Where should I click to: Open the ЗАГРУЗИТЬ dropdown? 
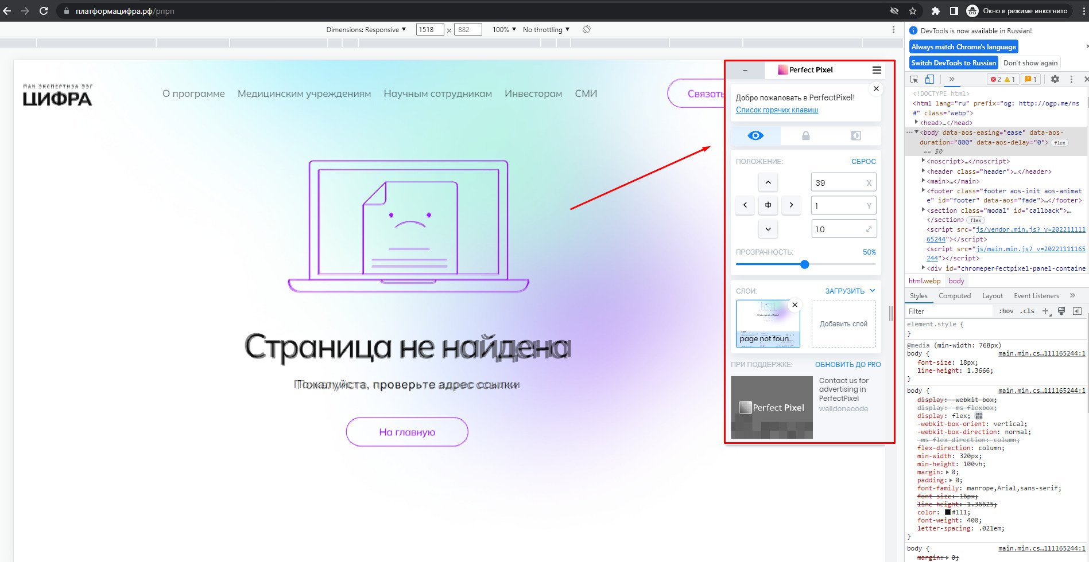point(850,291)
